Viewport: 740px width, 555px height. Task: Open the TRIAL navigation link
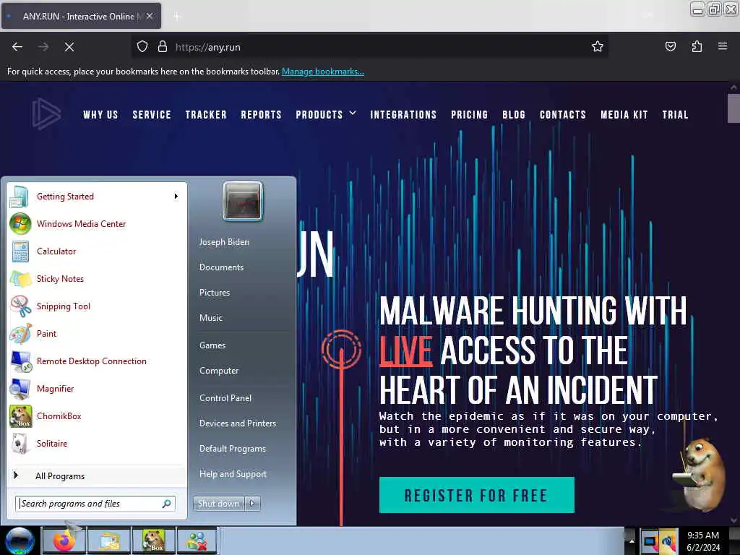(675, 115)
